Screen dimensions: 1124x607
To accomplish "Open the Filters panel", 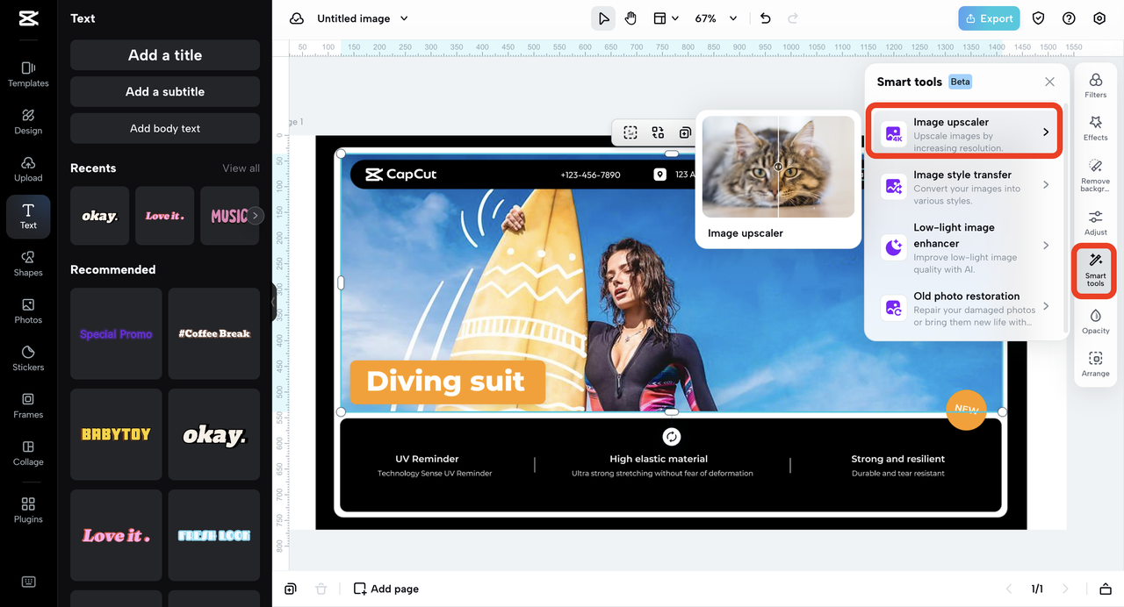I will click(x=1095, y=86).
